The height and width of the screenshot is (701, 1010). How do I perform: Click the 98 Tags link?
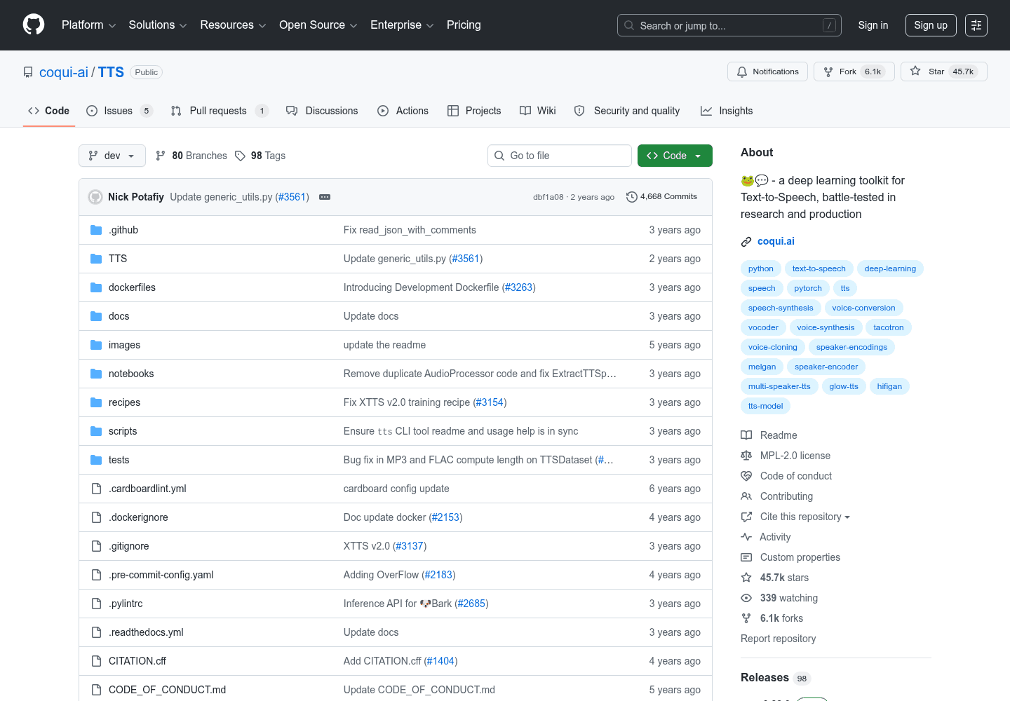coord(260,156)
